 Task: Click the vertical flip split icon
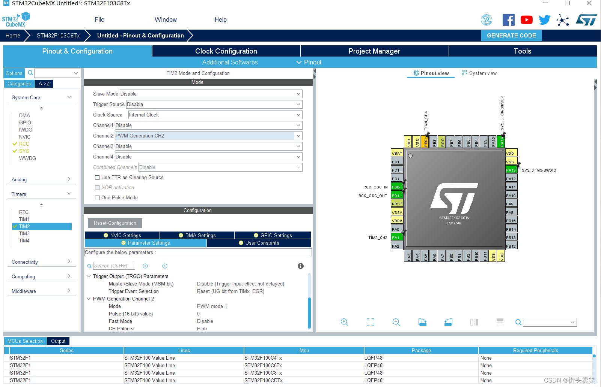474,322
